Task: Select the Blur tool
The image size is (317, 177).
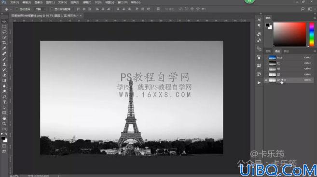Action: pyautogui.click(x=4, y=86)
